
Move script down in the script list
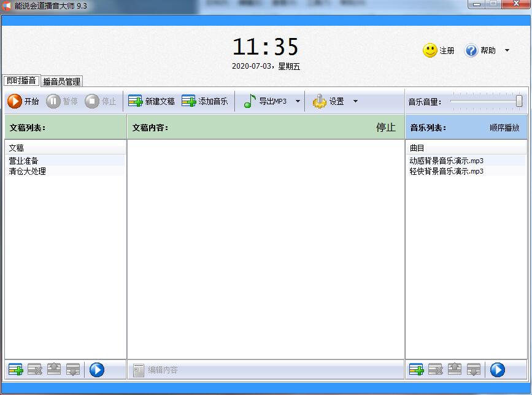[73, 370]
